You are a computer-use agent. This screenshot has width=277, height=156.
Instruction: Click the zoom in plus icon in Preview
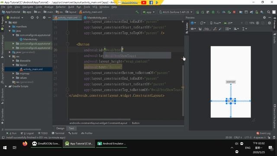pyautogui.click(x=258, y=23)
